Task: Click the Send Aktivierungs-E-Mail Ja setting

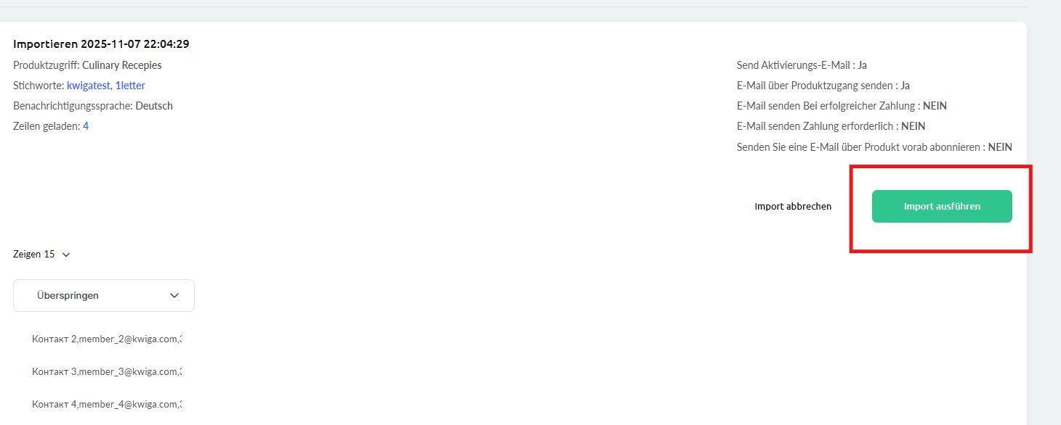Action: tap(802, 65)
